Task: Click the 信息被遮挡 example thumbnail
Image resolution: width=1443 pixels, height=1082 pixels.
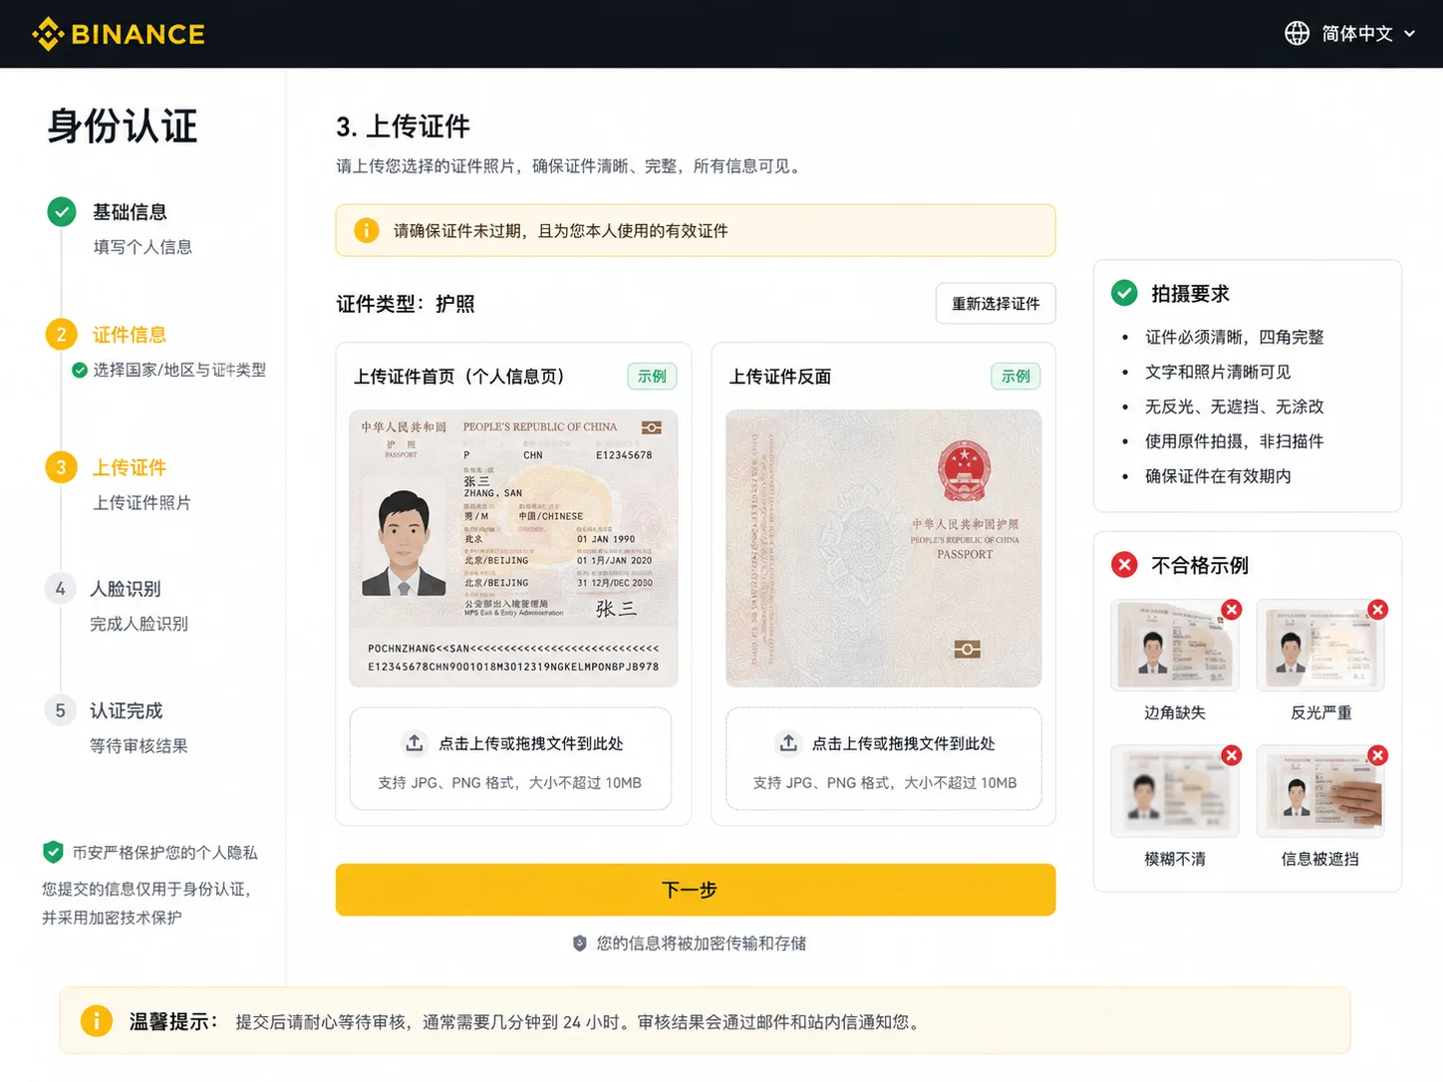Action: pyautogui.click(x=1320, y=791)
